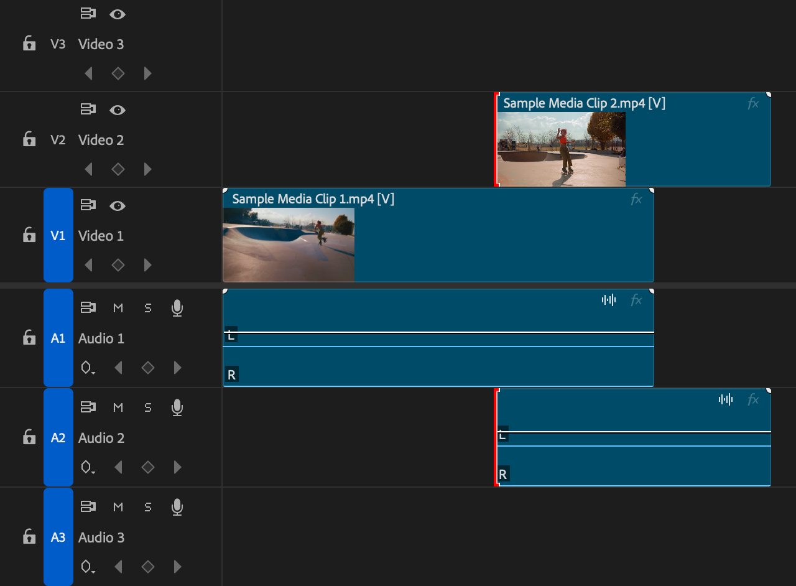Image resolution: width=796 pixels, height=586 pixels.
Task: Hide Video 2 track output eye
Action: 118,110
